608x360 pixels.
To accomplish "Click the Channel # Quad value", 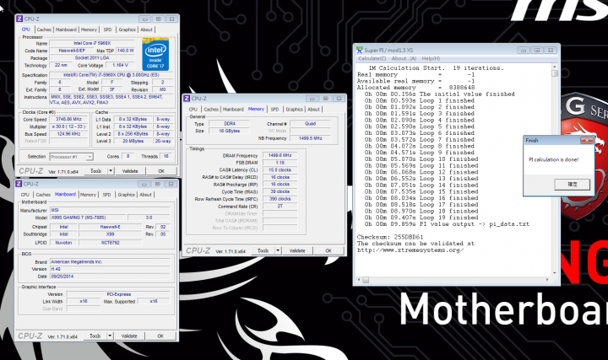I will (310, 123).
